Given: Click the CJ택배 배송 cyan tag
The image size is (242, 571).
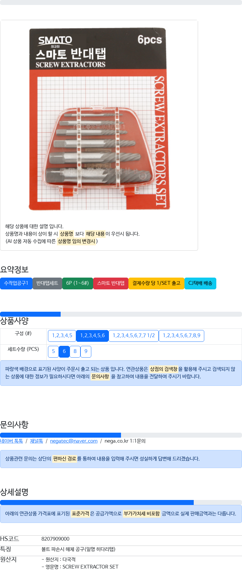Looking at the screenshot, I should pos(200,283).
